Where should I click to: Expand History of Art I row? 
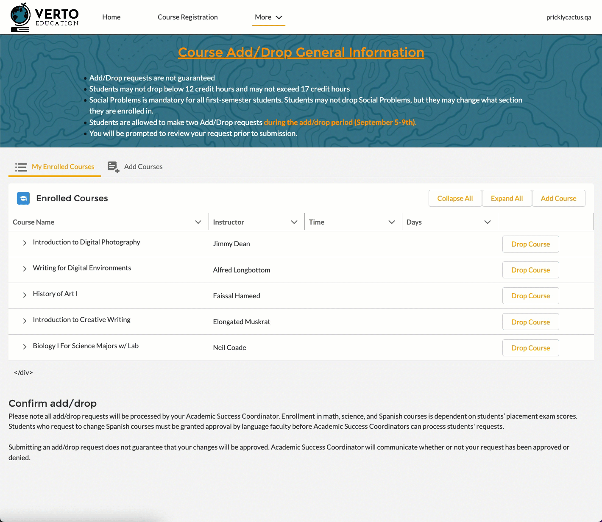[x=25, y=295]
